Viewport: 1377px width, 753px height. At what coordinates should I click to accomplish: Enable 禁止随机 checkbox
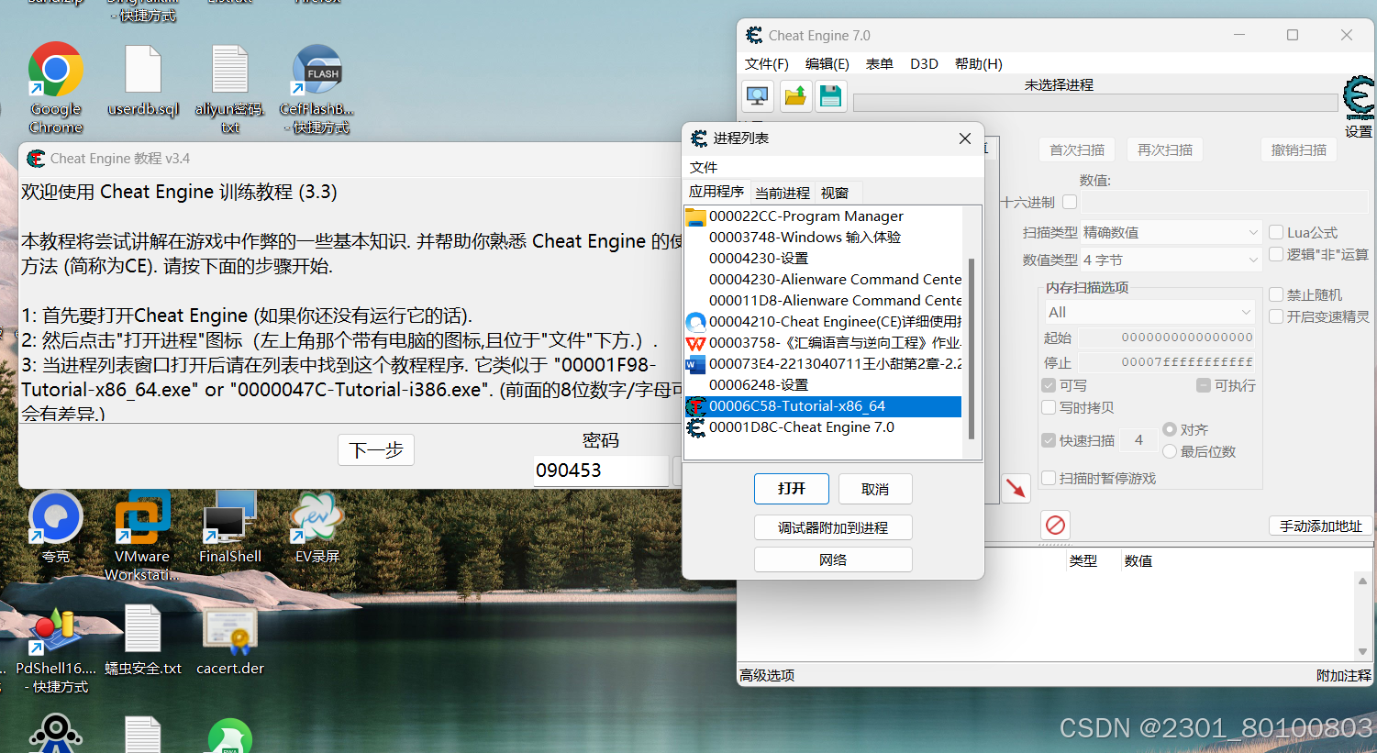coord(1276,294)
